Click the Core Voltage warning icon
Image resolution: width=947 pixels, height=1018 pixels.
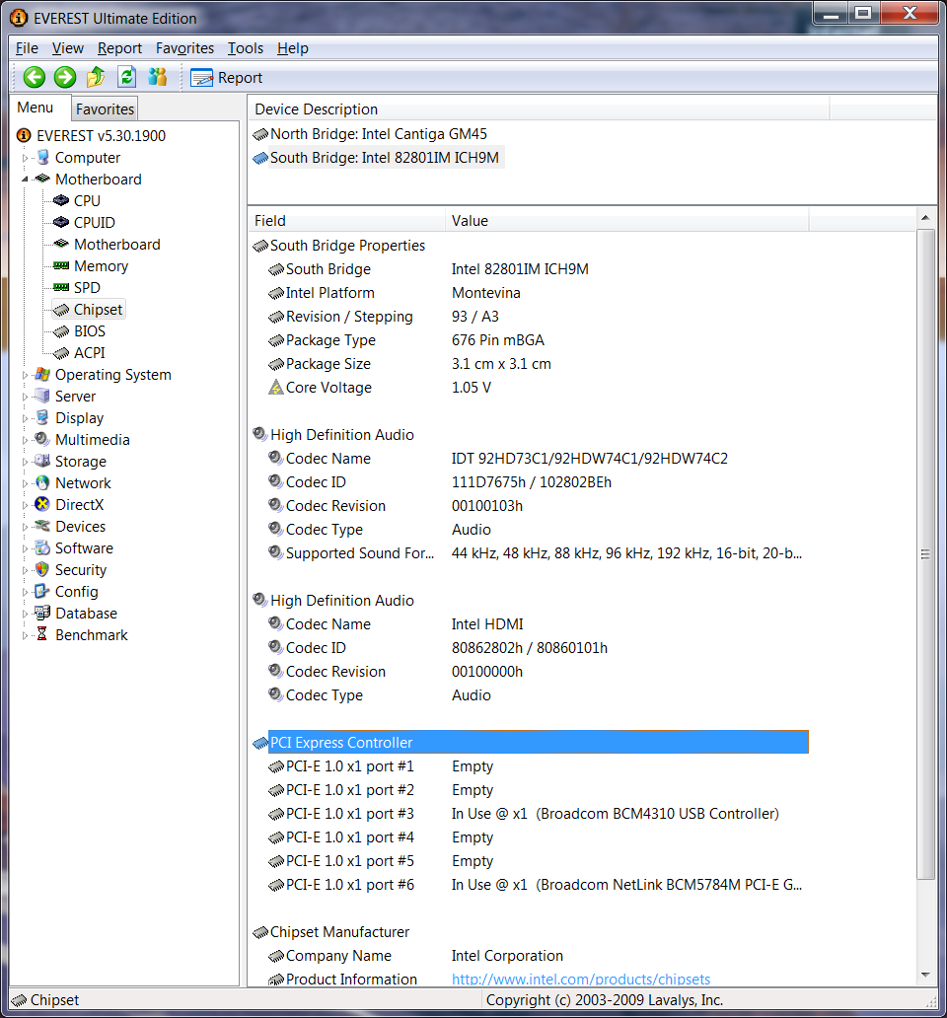click(276, 387)
